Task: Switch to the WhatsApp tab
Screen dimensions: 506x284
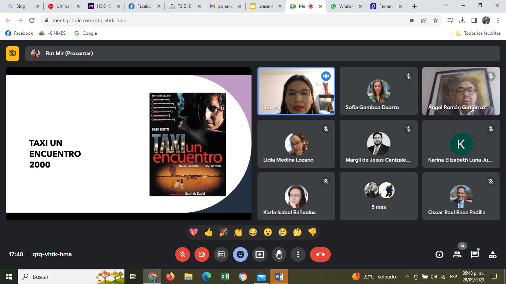Action: (346, 6)
